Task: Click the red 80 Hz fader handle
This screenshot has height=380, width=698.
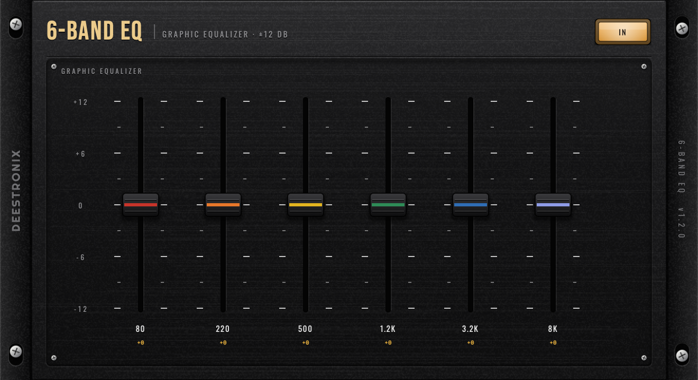Action: pos(141,205)
